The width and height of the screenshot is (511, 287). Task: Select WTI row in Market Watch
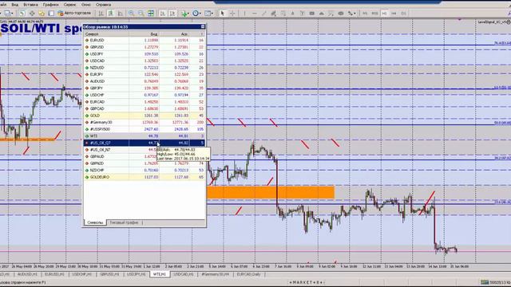tap(145, 136)
